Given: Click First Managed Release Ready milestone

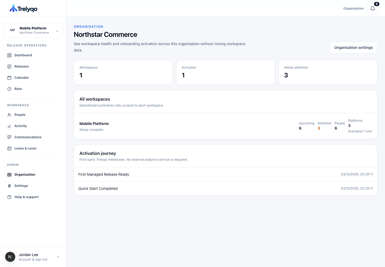Looking at the screenshot, I should pos(226,174).
